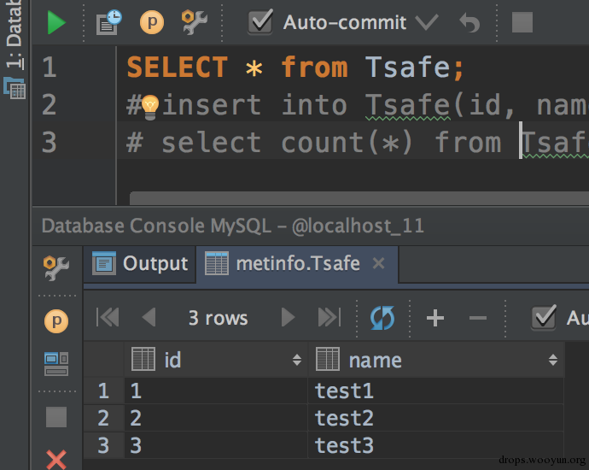Click the light bulb intention icon on line 2
The width and height of the screenshot is (589, 470).
pyautogui.click(x=150, y=106)
